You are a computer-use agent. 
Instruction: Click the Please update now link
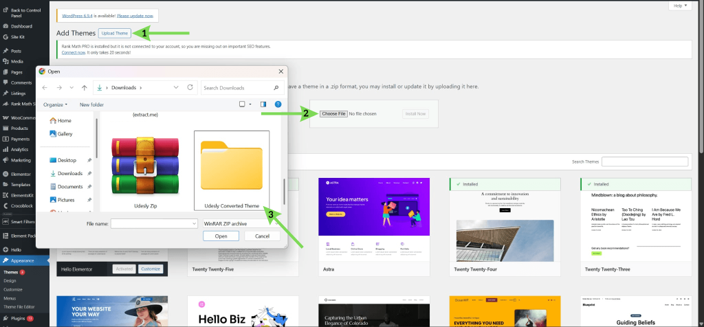coord(135,16)
